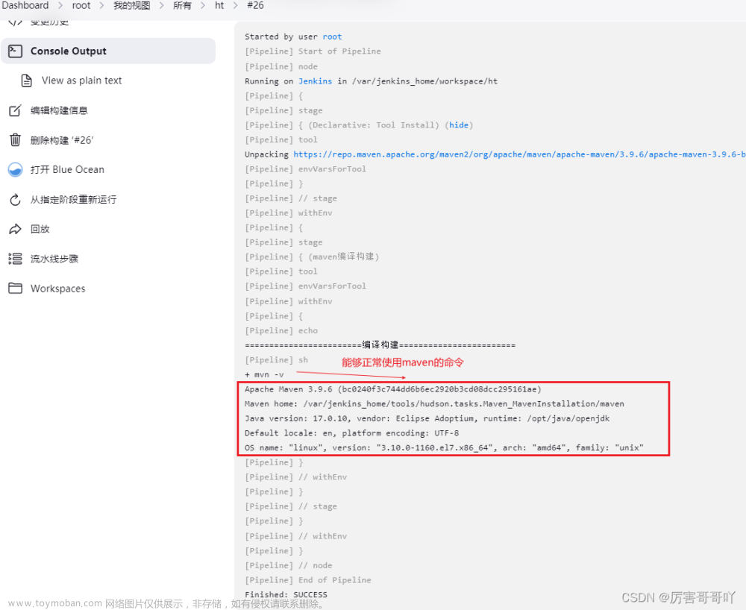Click the 'OS name: "linux"' line
Viewport: 746px width, 610px height.
tap(444, 447)
